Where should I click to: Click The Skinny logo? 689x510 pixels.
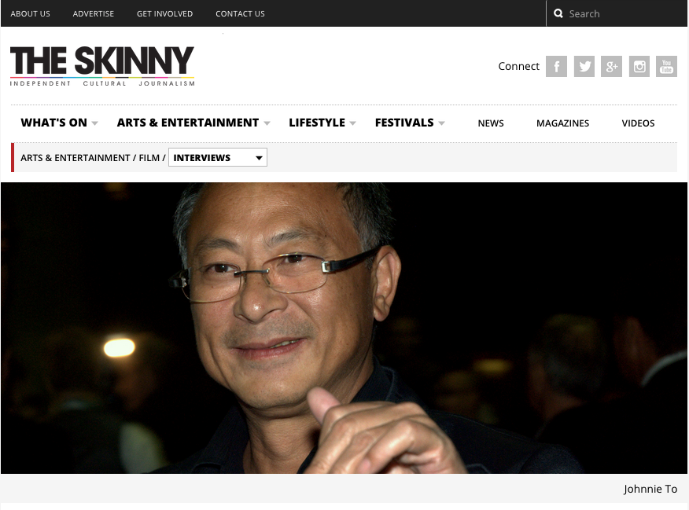102,66
